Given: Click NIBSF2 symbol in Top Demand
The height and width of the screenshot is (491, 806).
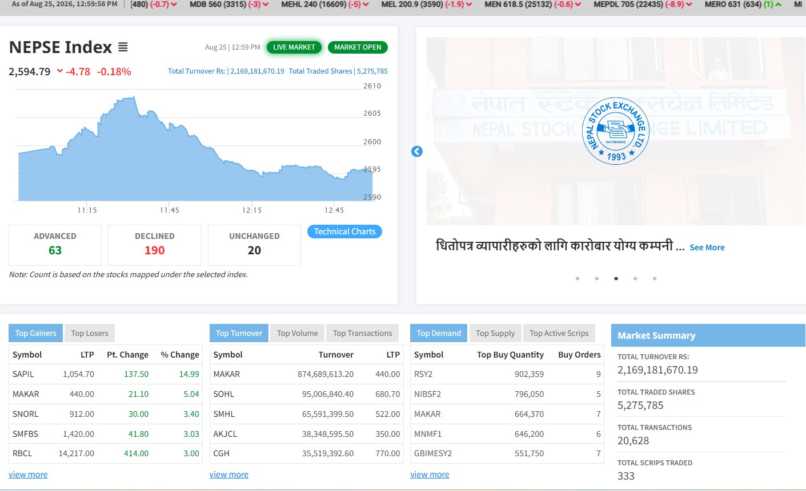Looking at the screenshot, I should 428,394.
